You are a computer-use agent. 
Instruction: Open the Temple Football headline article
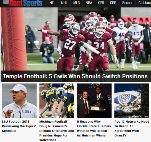point(75,76)
